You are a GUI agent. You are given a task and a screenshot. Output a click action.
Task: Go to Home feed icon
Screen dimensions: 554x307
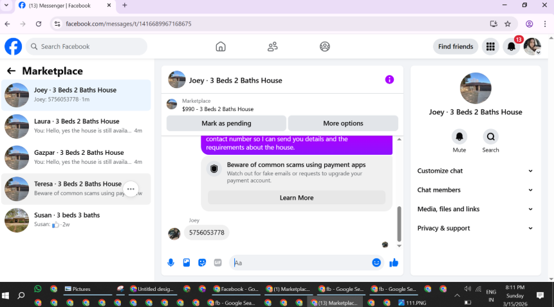[x=221, y=46]
